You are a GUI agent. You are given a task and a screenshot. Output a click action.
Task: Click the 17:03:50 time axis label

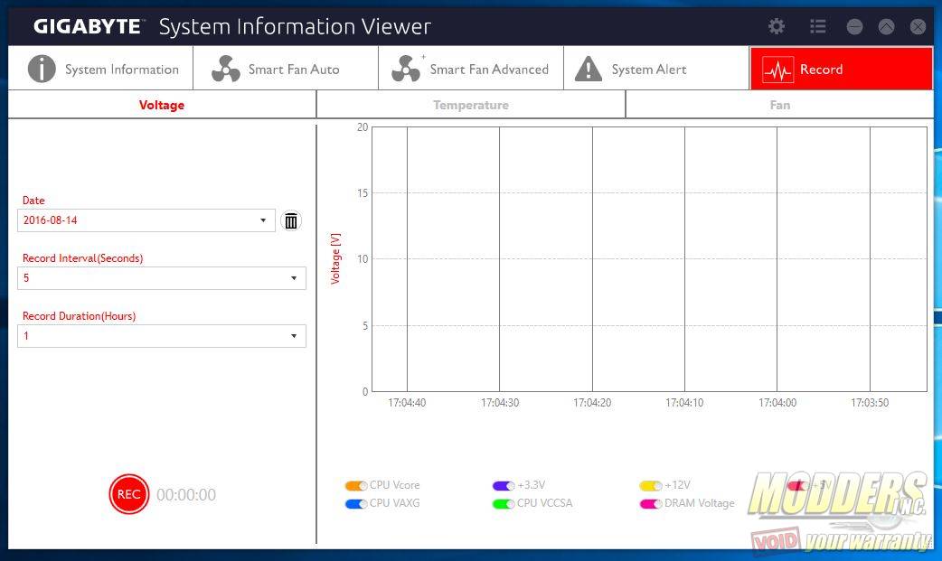870,402
